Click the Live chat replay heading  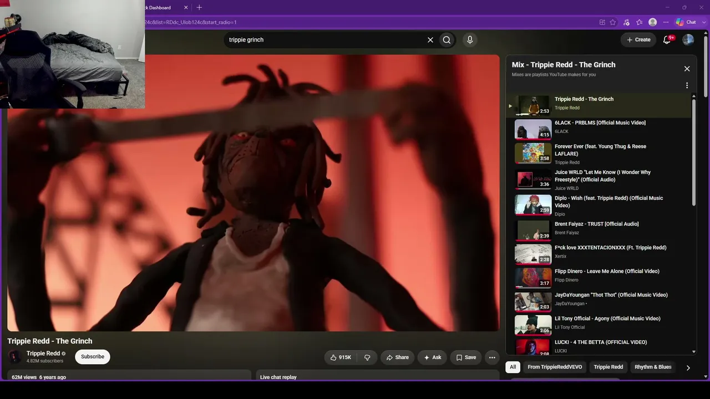[278, 377]
